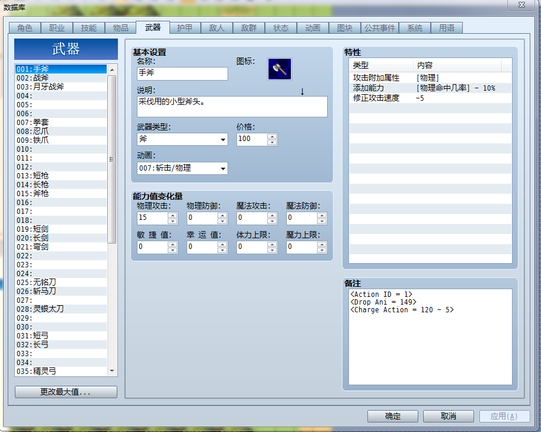The image size is (541, 432).
Task: Decrease 魔力上限 with its down arrow
Action: (322, 250)
